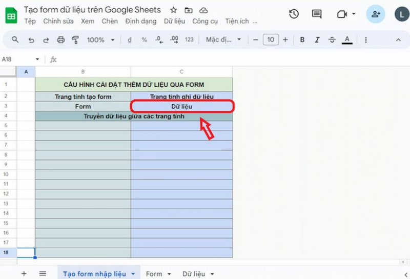The image size is (410, 279).
Task: Open the text color picker
Action: coord(347,39)
